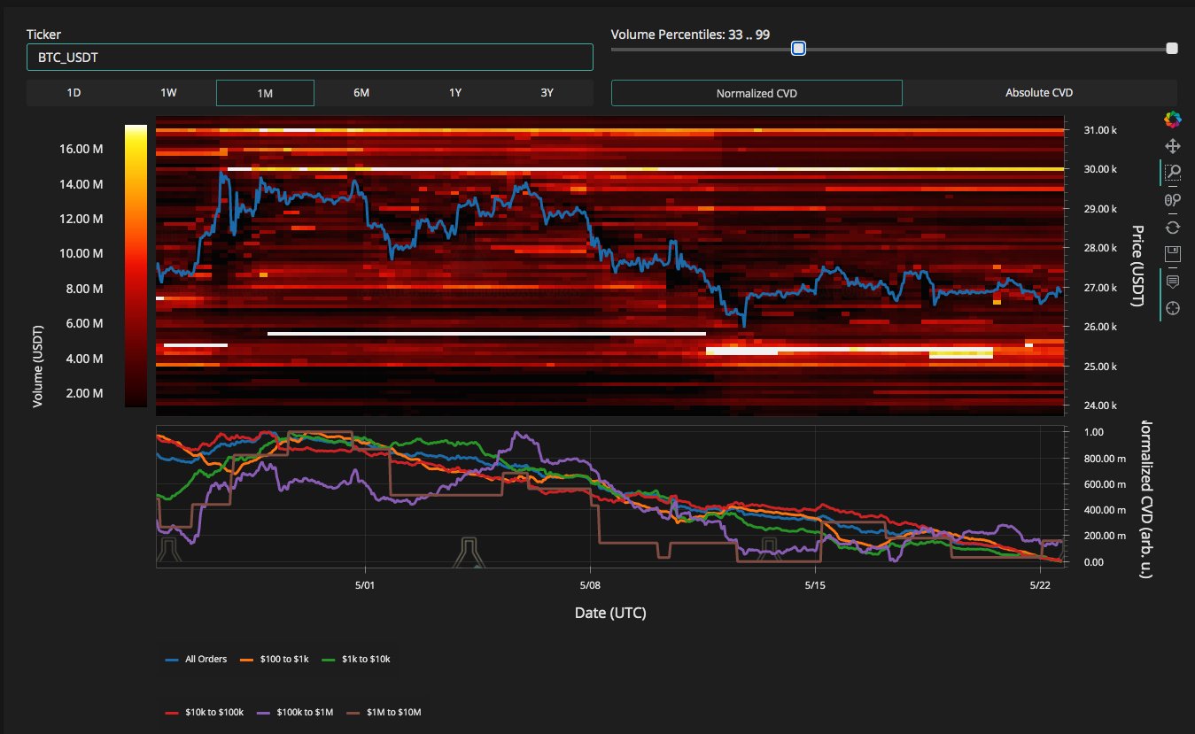Toggle the Hover tooltip tool

[1172, 282]
